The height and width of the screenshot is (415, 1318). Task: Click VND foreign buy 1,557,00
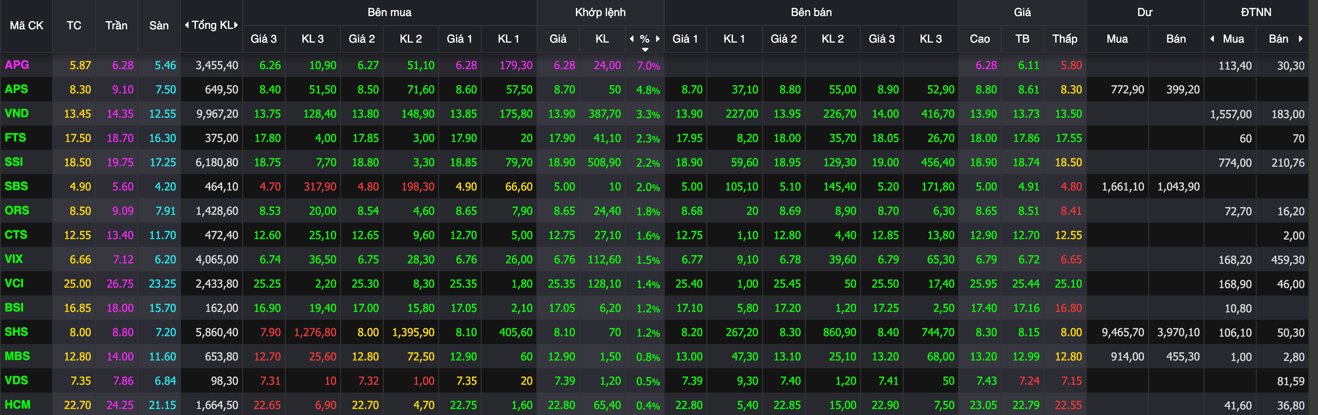pos(1231,114)
